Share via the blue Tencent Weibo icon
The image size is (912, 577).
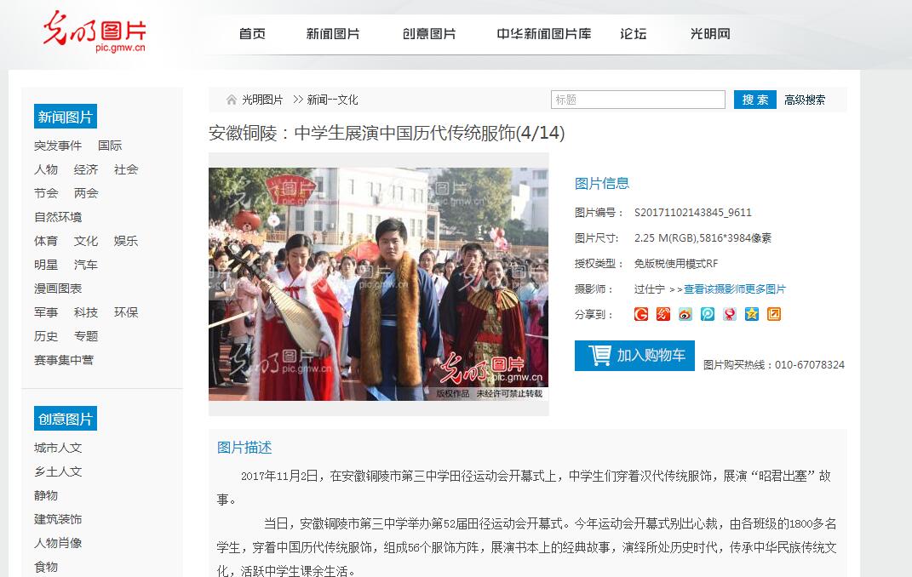click(x=708, y=314)
